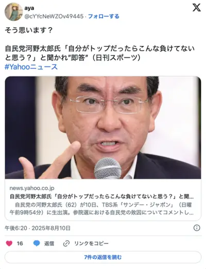The height and width of the screenshot is (269, 206).
Task: Read the 7件の返信を読む replies
Action: coord(103,257)
